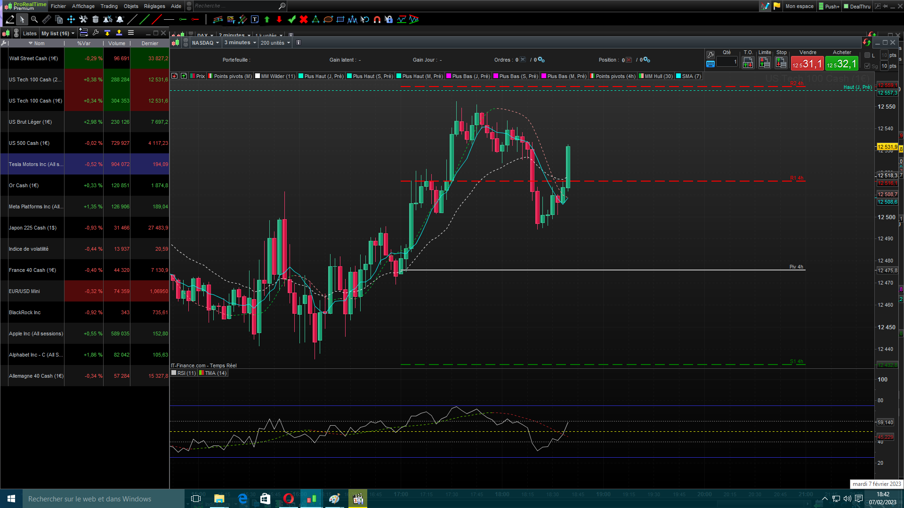904x508 pixels.
Task: Open the 200 unités dropdown
Action: [x=275, y=43]
